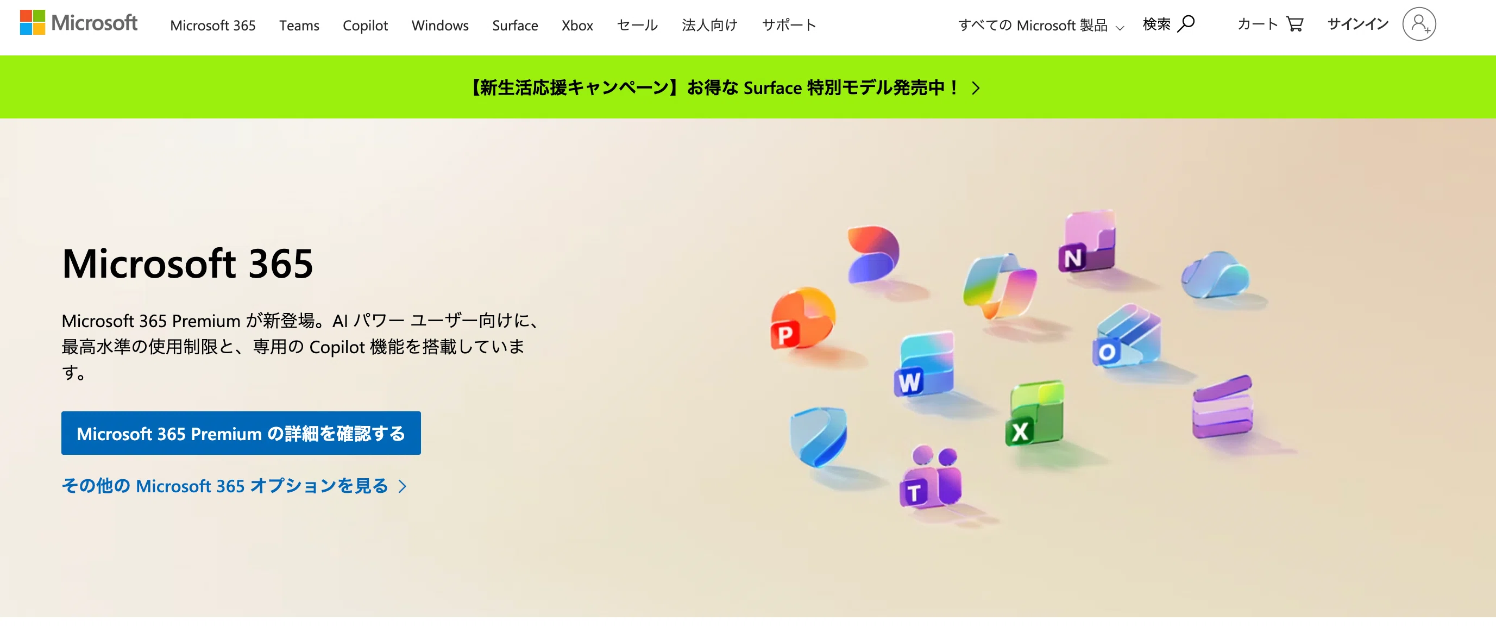Open Copilot nav menu item

point(365,25)
